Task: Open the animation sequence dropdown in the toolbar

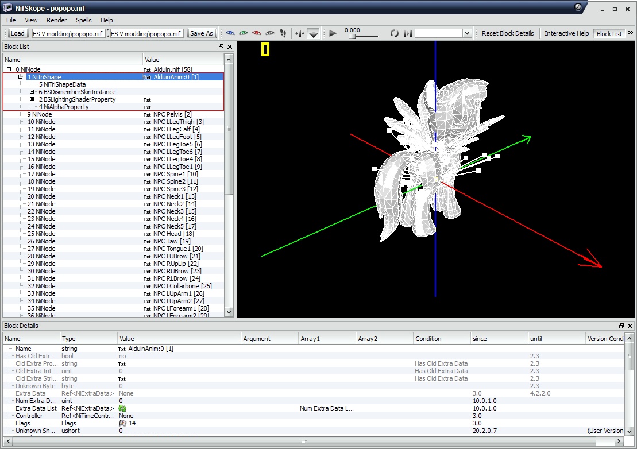Action: tap(467, 34)
